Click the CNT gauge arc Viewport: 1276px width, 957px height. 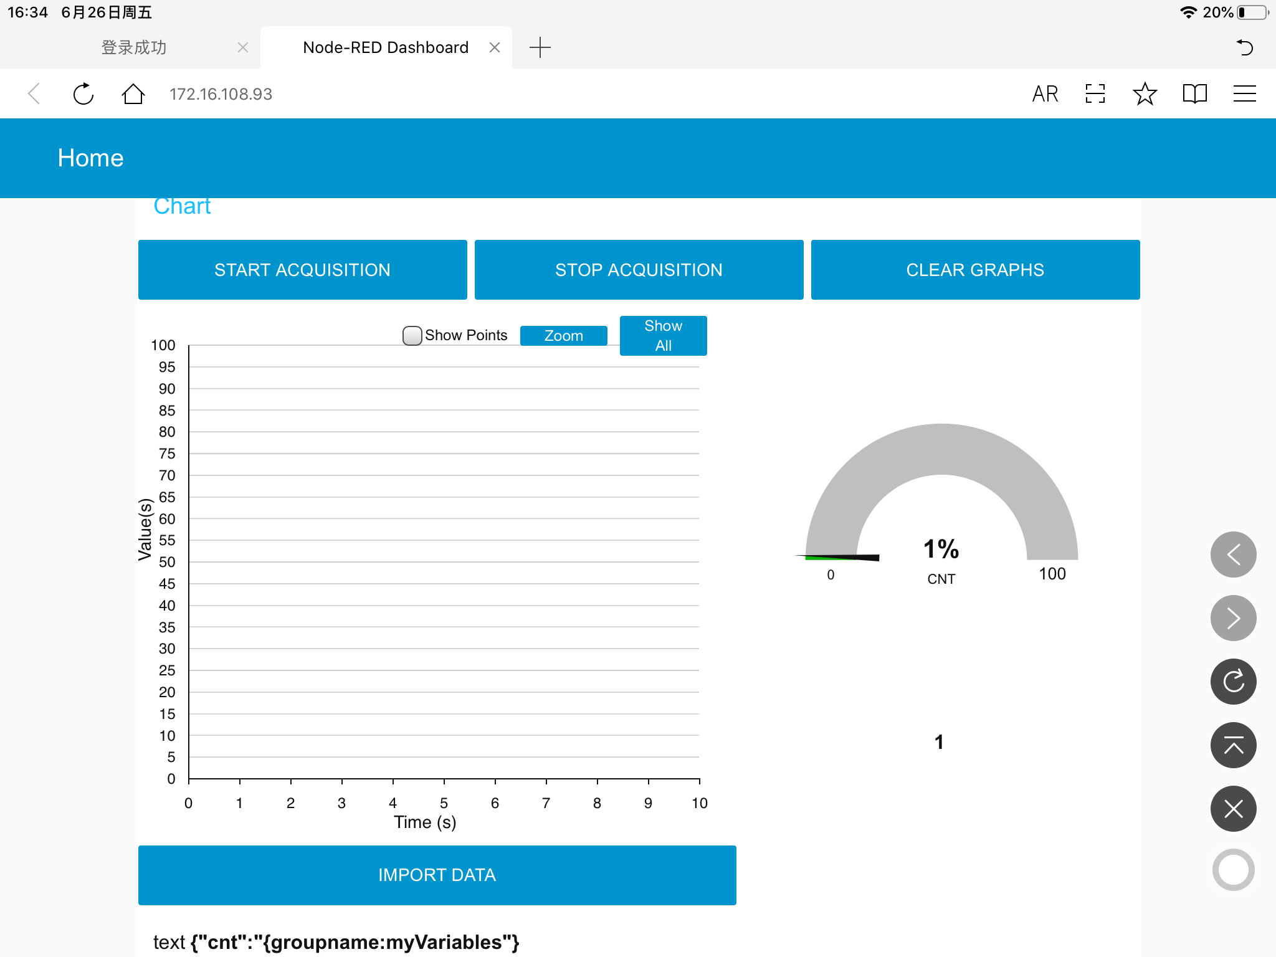click(x=941, y=450)
